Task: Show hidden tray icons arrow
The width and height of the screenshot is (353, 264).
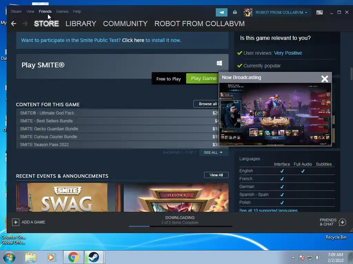Action: (x=293, y=257)
